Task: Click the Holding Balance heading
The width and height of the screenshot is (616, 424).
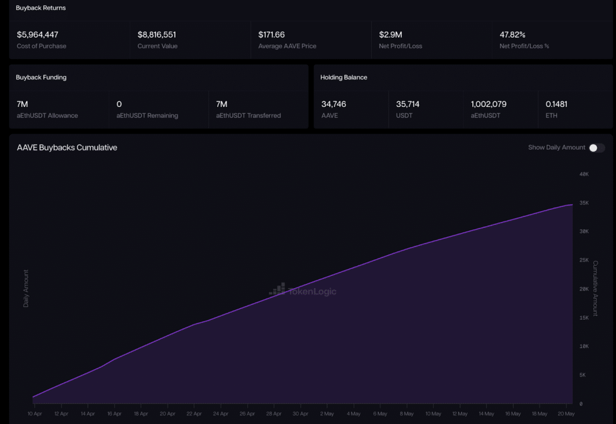Action: click(x=343, y=78)
